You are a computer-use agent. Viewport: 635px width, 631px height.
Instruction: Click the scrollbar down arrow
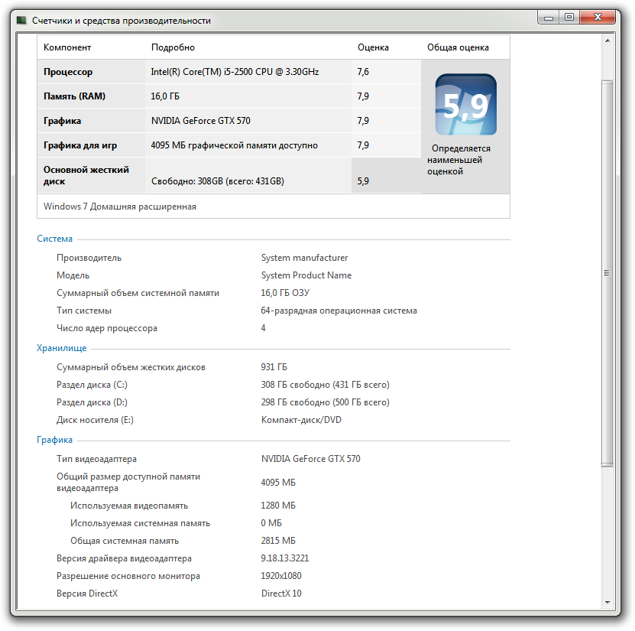click(607, 602)
